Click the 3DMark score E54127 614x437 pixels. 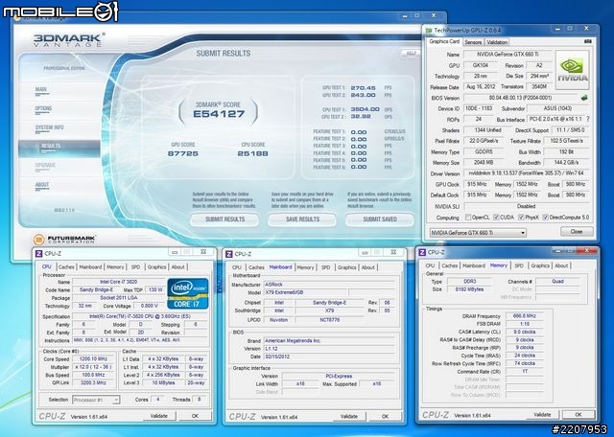[219, 114]
